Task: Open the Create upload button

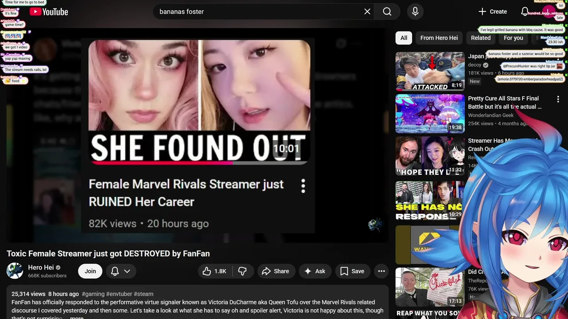Action: click(493, 12)
